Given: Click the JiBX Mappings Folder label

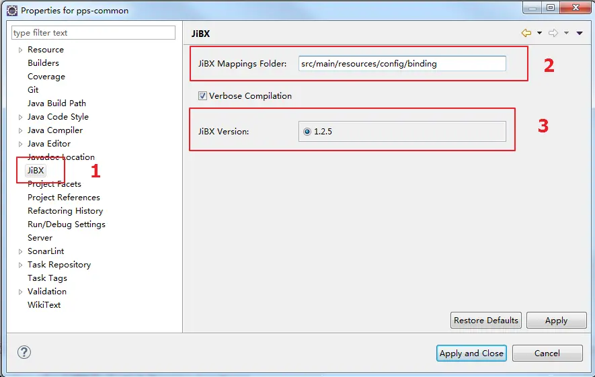Looking at the screenshot, I should [243, 64].
